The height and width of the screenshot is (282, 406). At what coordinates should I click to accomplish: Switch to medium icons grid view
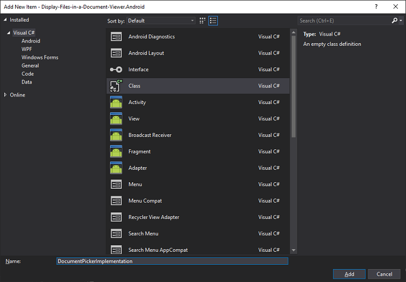coord(203,20)
